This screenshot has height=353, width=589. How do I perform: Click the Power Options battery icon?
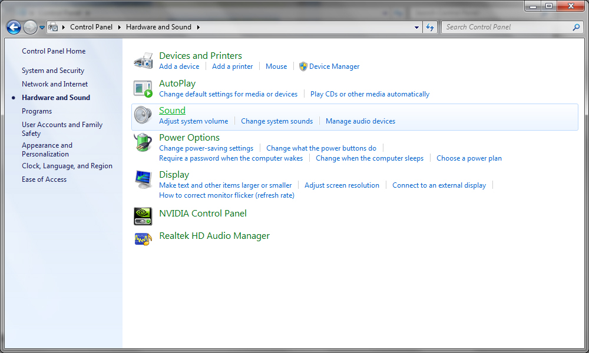point(143,142)
